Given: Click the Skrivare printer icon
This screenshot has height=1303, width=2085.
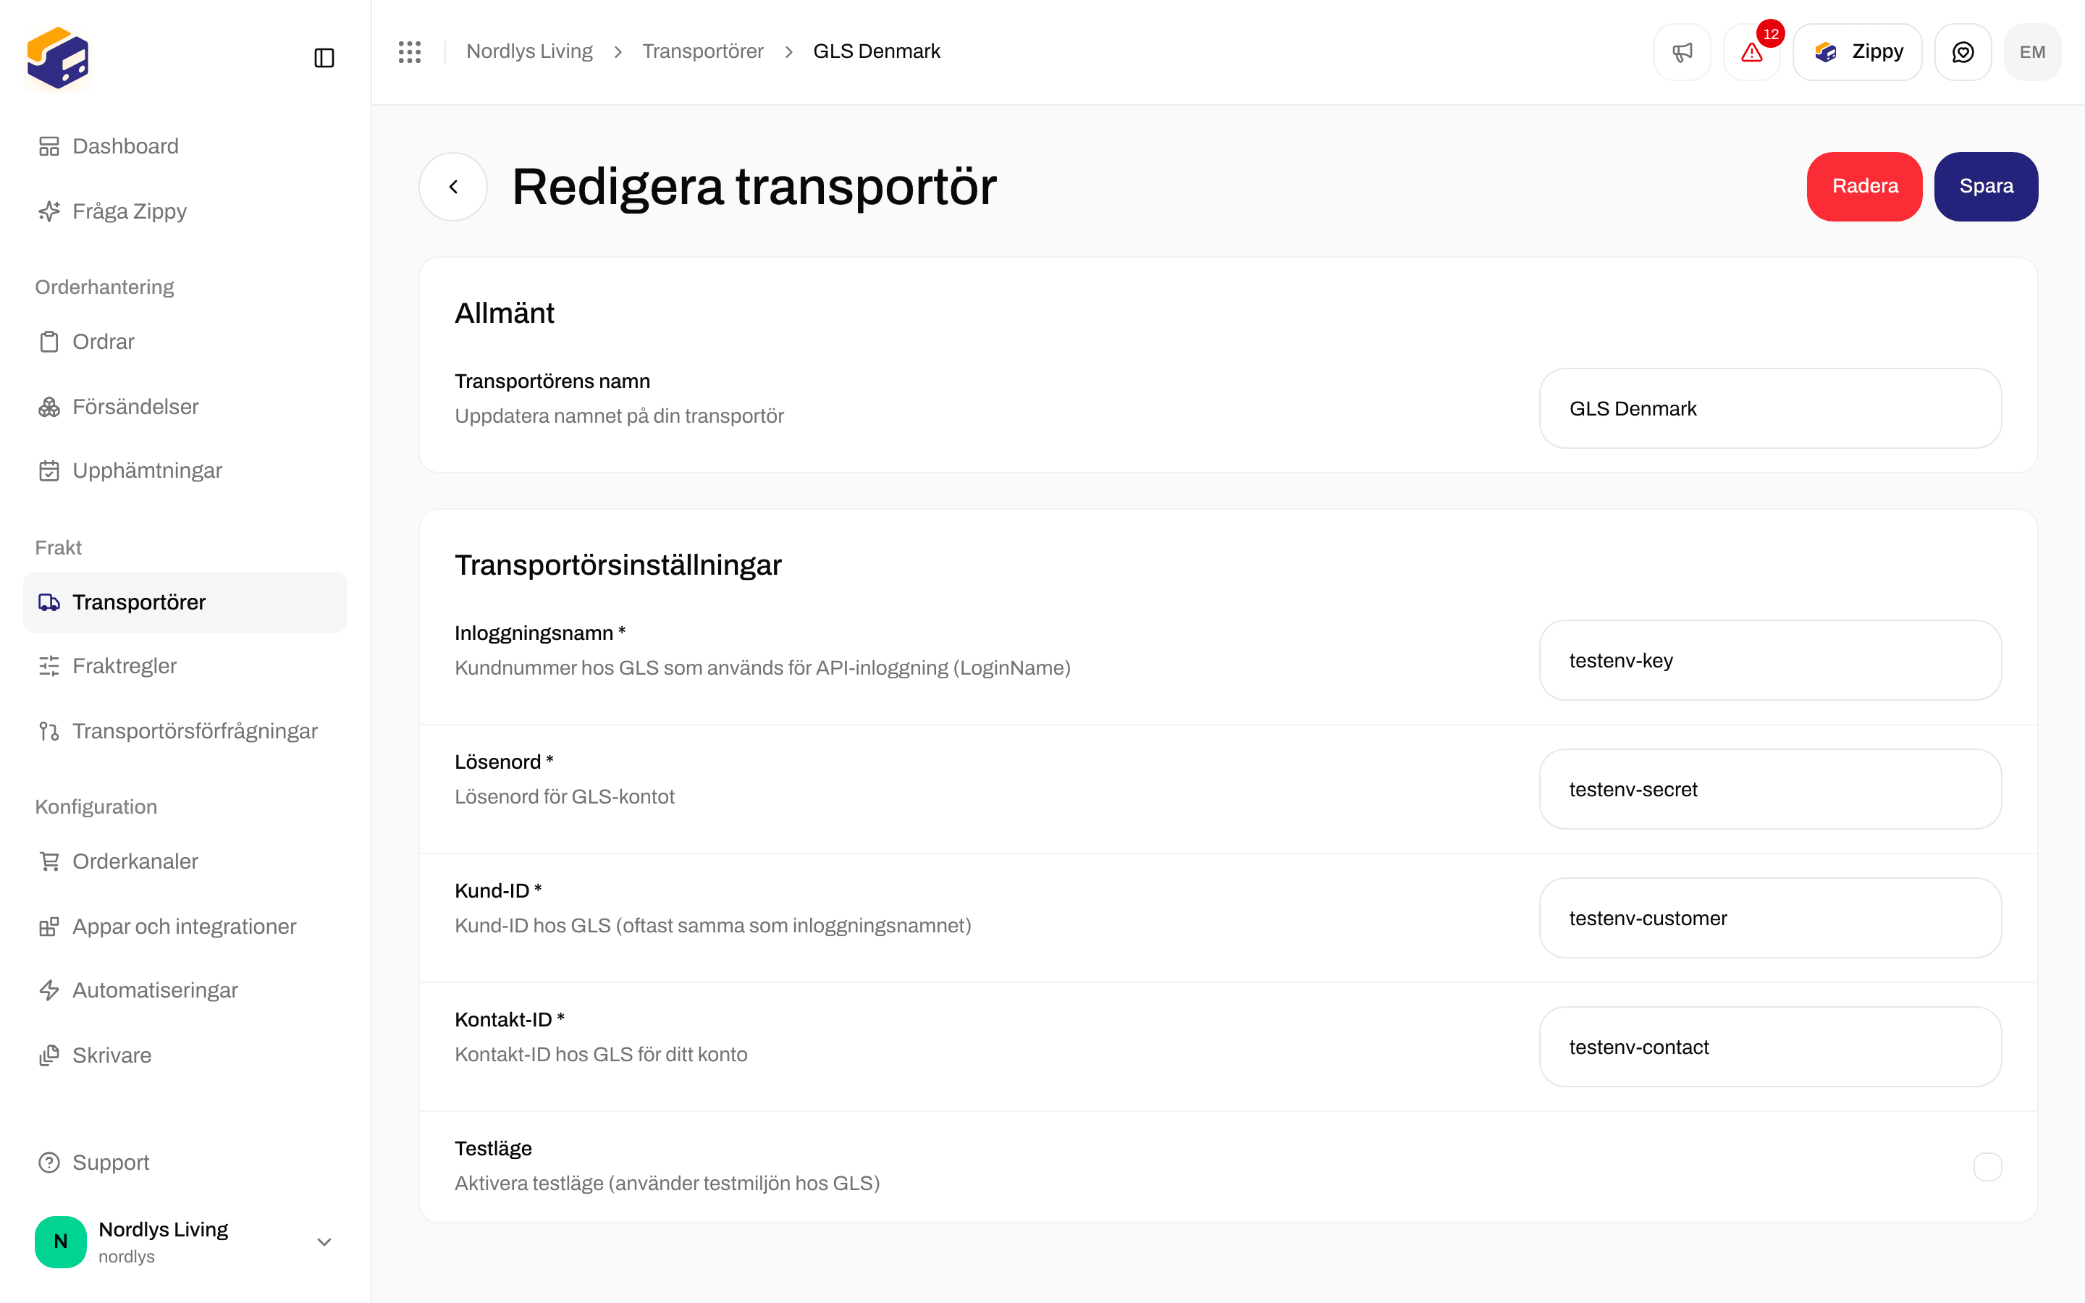Looking at the screenshot, I should [x=49, y=1055].
